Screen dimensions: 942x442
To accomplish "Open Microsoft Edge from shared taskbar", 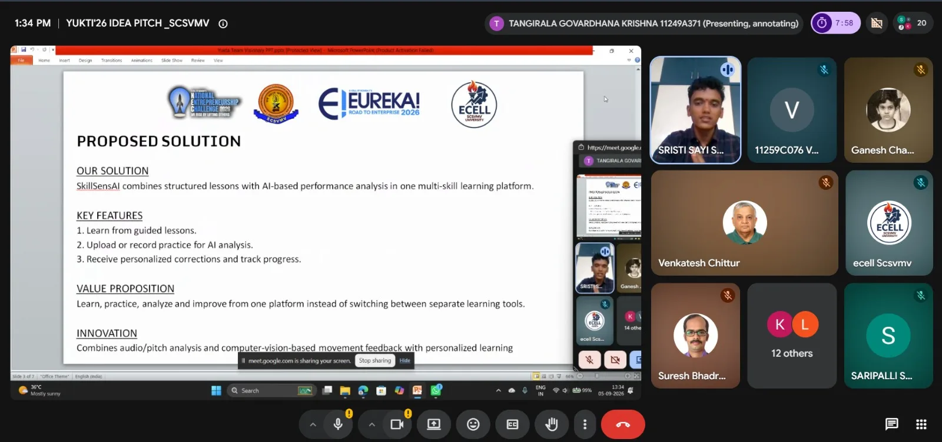I will point(363,390).
